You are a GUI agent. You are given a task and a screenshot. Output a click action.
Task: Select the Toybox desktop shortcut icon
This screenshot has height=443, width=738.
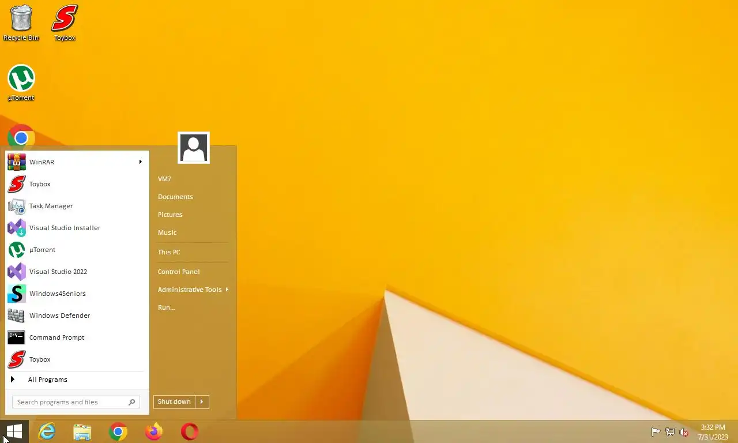tap(65, 23)
